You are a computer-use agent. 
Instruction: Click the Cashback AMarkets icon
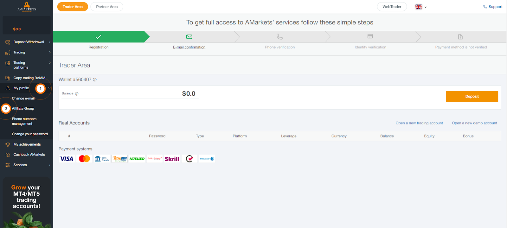tap(8, 155)
